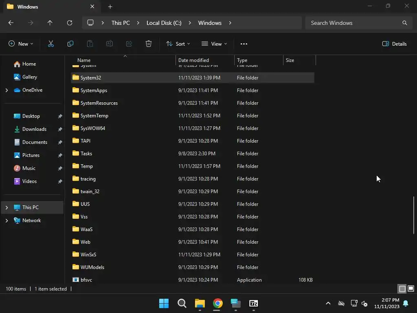The height and width of the screenshot is (313, 417).
Task: Open Pictures quick access folder
Action: point(31,155)
